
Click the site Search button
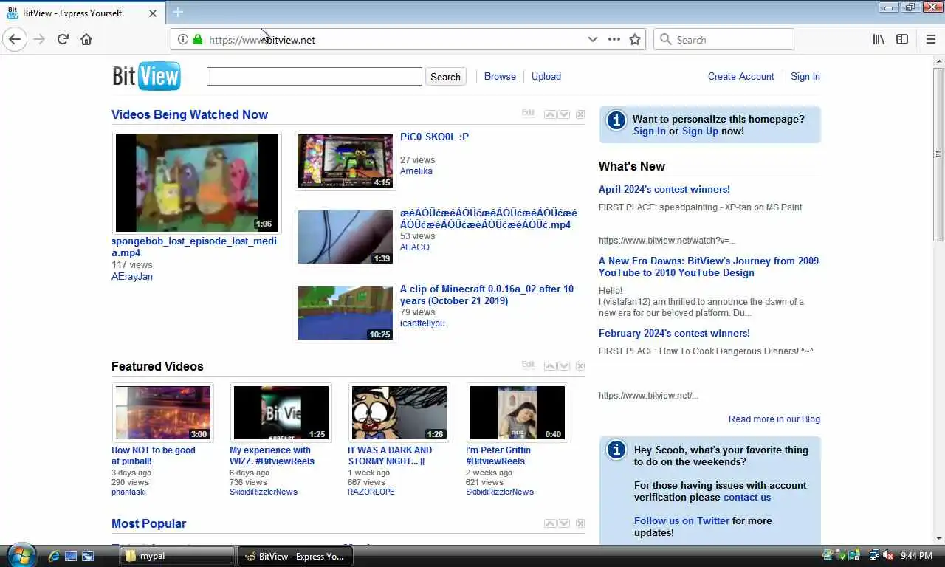445,77
